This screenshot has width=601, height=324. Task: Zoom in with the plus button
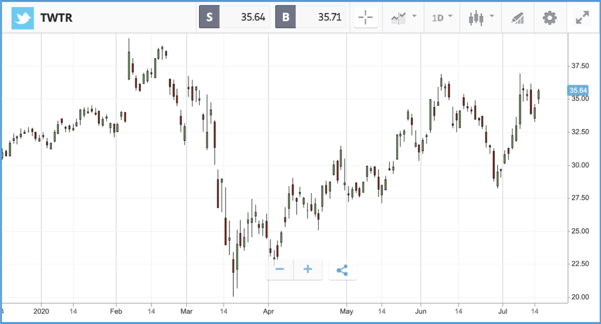[x=308, y=269]
